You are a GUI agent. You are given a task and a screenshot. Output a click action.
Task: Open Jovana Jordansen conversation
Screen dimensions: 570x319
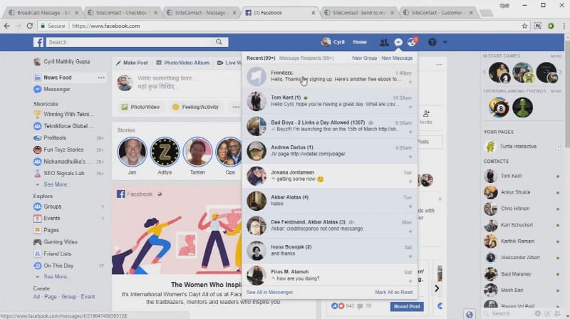point(330,175)
